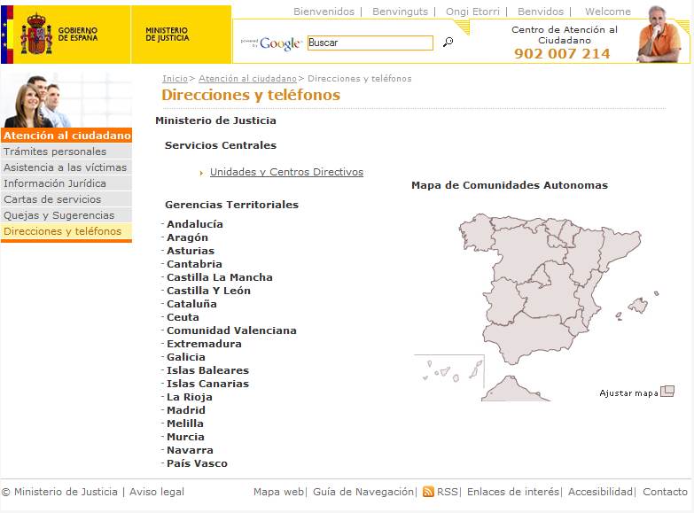Open the Aviso legal footer link
The width and height of the screenshot is (694, 513).
tap(157, 492)
